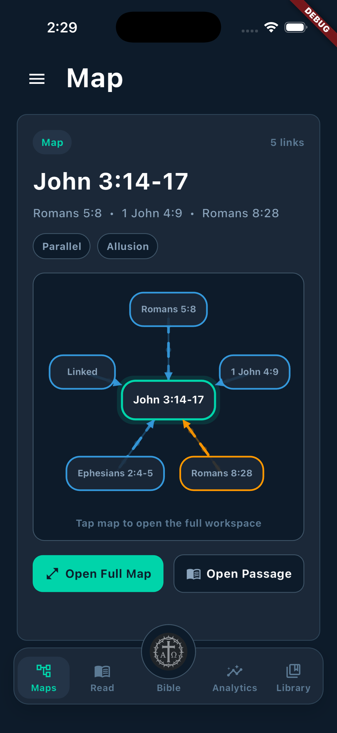Tap the Maps tab icon
337x733 pixels.
(x=44, y=670)
